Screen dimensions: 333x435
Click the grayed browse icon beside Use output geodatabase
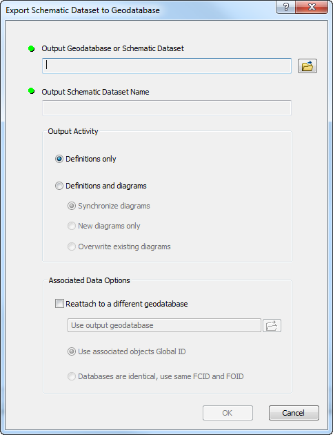(x=272, y=325)
